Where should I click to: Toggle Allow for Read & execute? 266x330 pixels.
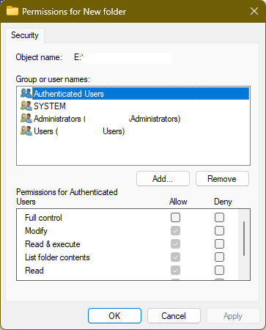point(175,243)
